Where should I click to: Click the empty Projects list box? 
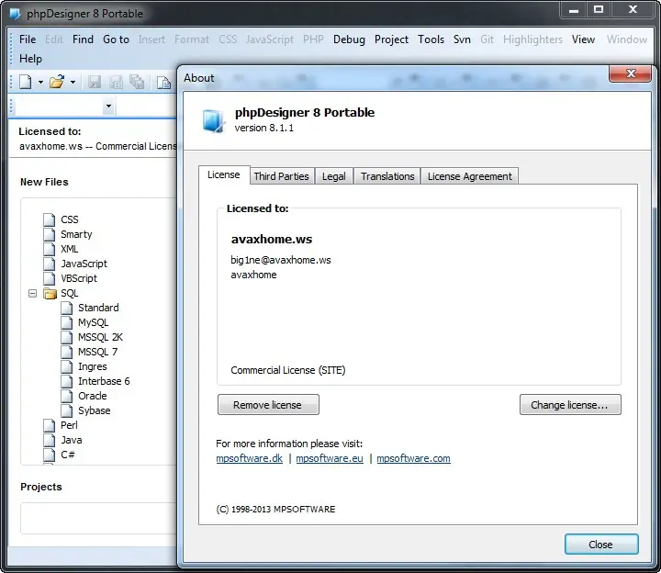[x=99, y=518]
